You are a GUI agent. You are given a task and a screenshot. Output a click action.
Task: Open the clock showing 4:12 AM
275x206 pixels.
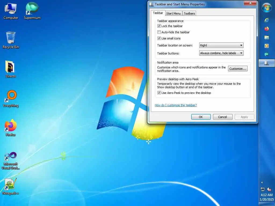pyautogui.click(x=267, y=197)
